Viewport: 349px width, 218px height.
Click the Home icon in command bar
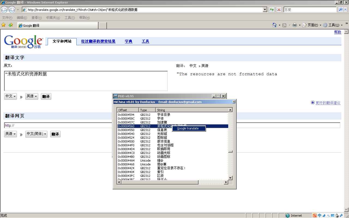tap(275, 25)
